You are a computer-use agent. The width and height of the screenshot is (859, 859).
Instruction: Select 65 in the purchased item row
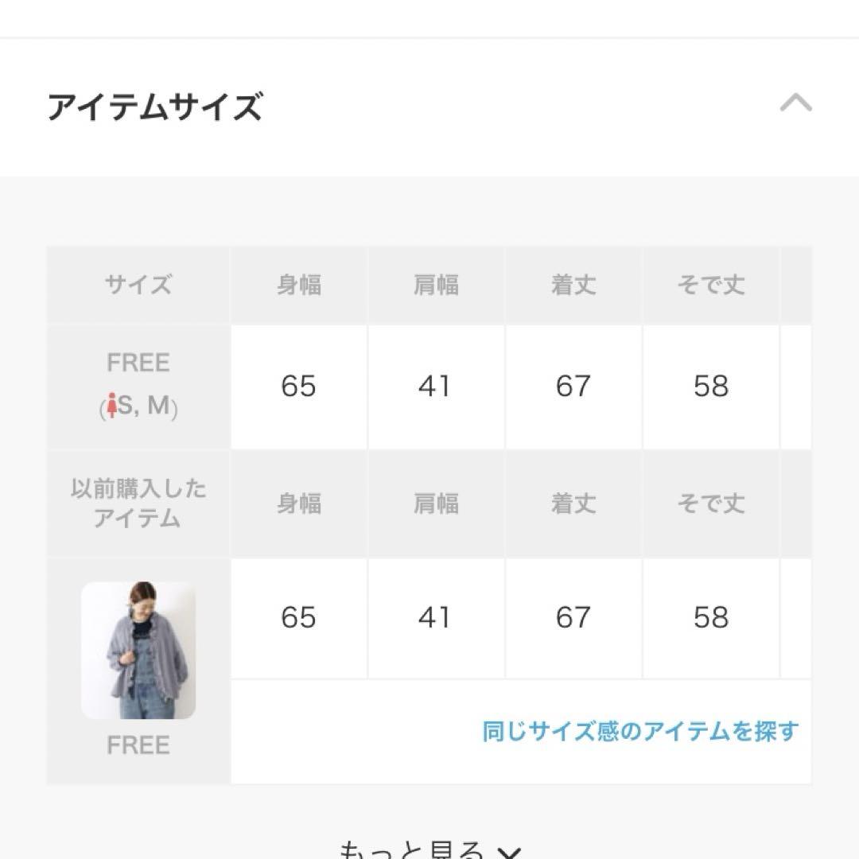(x=299, y=618)
